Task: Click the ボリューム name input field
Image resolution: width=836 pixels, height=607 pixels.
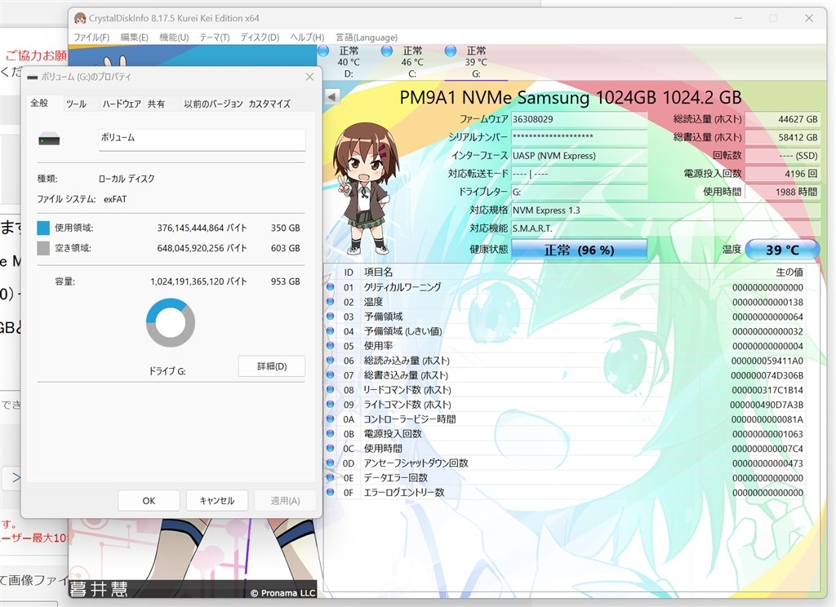Action: [x=202, y=139]
